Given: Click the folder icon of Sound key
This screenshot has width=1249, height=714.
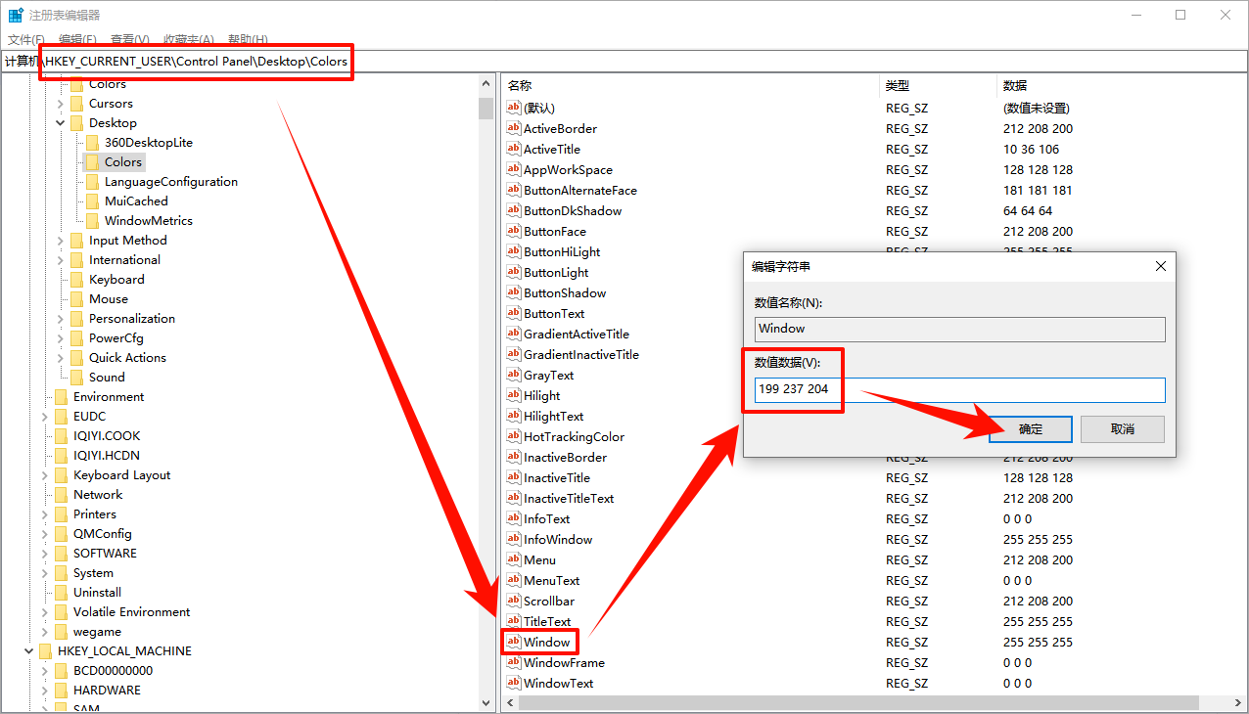Looking at the screenshot, I should coord(76,377).
